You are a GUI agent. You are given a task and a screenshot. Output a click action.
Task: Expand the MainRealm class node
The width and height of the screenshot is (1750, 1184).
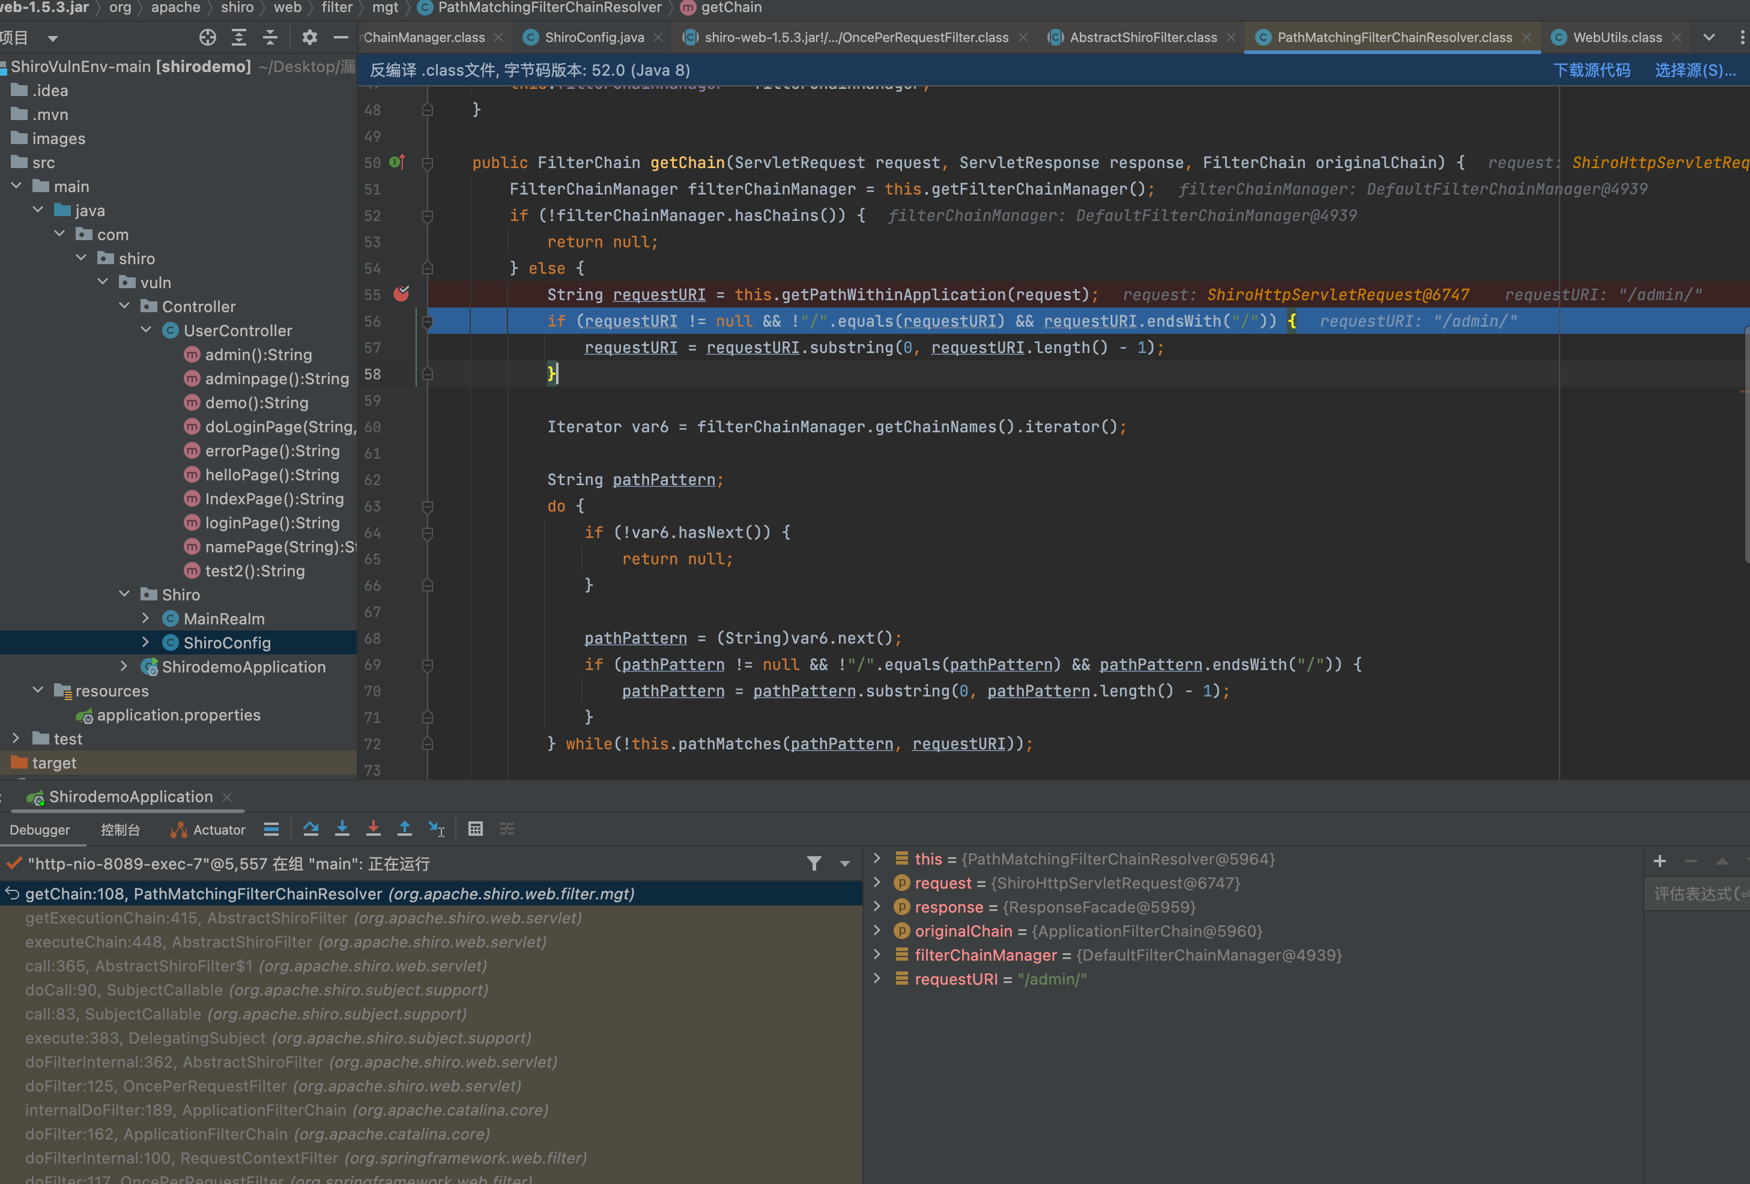pyautogui.click(x=146, y=619)
